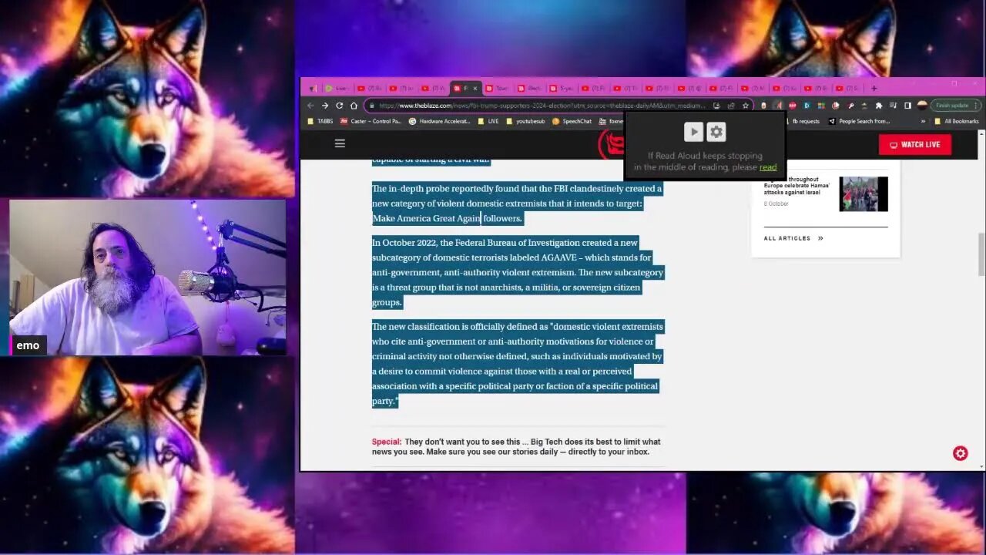The width and height of the screenshot is (986, 555).
Task: Open the Caster – Control Pa... bookmark
Action: (371, 121)
